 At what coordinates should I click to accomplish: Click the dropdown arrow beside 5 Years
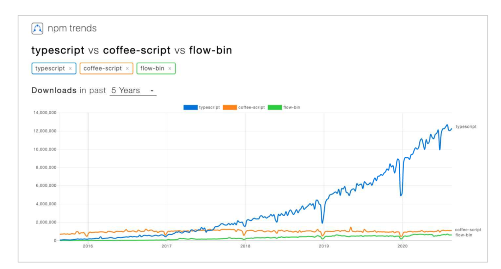pos(152,91)
